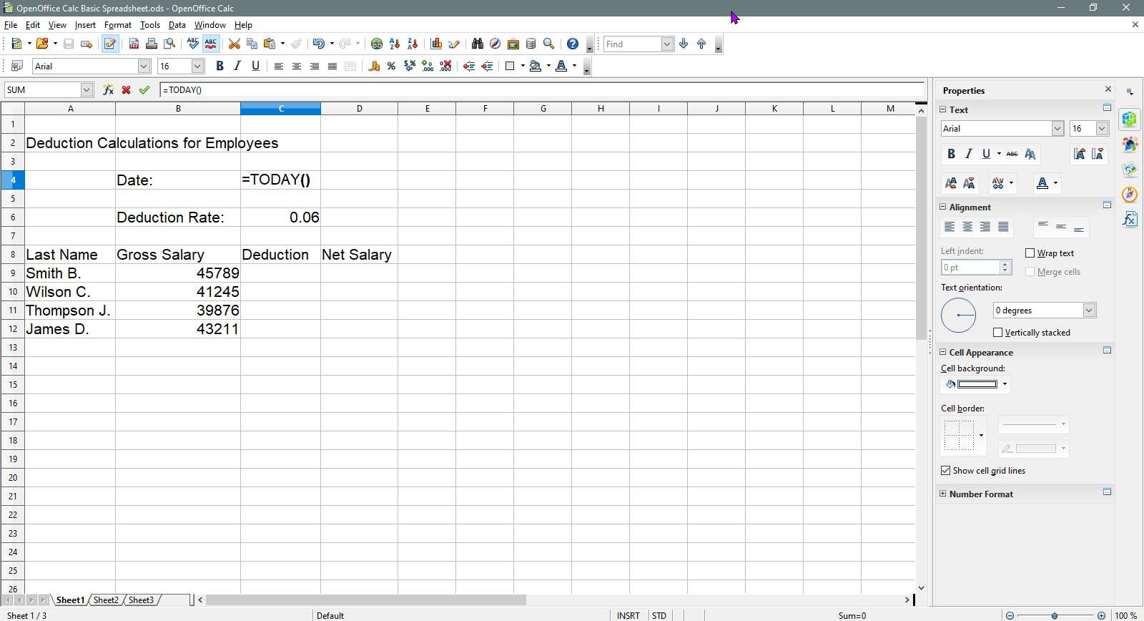Image resolution: width=1144 pixels, height=621 pixels.
Task: Check Vertically stacked option
Action: [x=997, y=333]
